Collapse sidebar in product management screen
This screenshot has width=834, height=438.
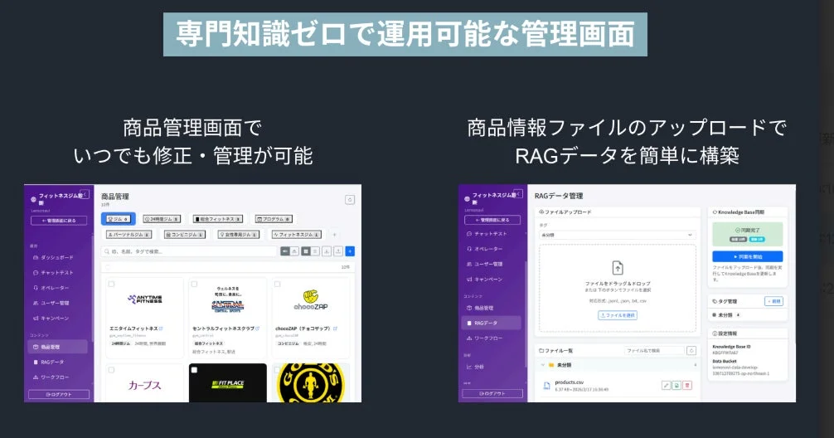pyautogui.click(x=85, y=194)
